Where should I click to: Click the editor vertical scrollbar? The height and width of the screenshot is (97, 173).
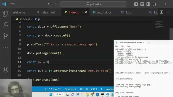coord(171,34)
